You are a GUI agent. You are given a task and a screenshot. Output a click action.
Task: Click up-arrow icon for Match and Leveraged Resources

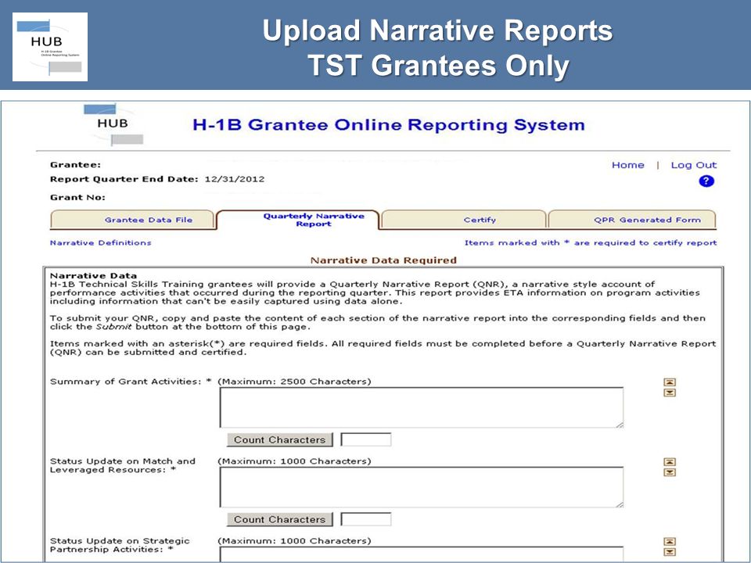pos(670,462)
